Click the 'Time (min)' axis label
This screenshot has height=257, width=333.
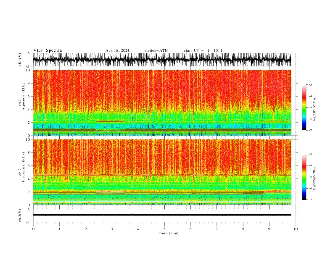[168, 233]
